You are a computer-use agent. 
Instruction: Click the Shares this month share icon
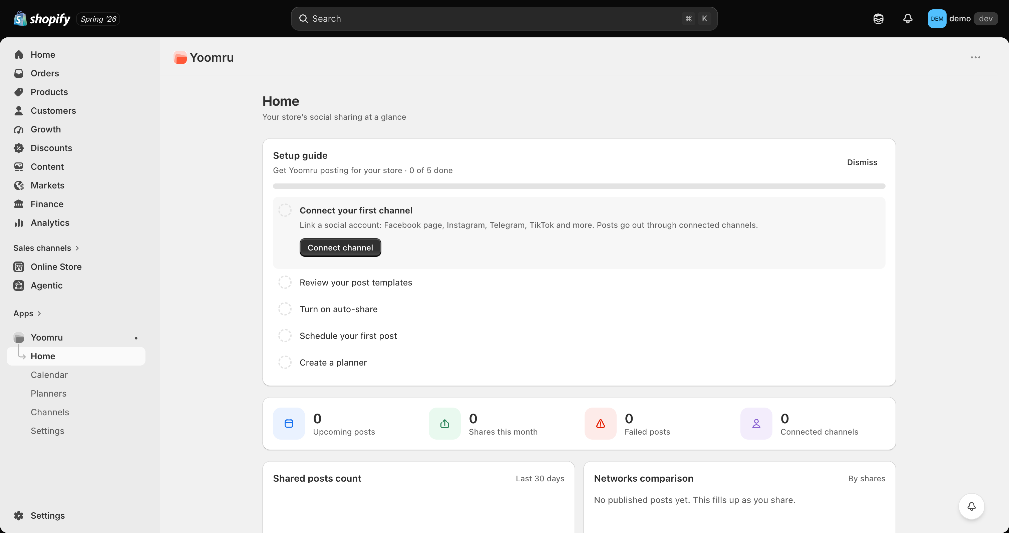pyautogui.click(x=444, y=423)
